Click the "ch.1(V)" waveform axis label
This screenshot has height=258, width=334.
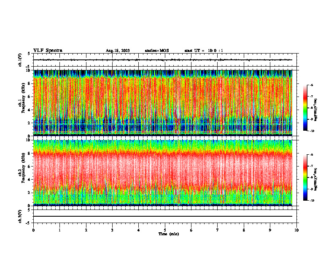20,60
